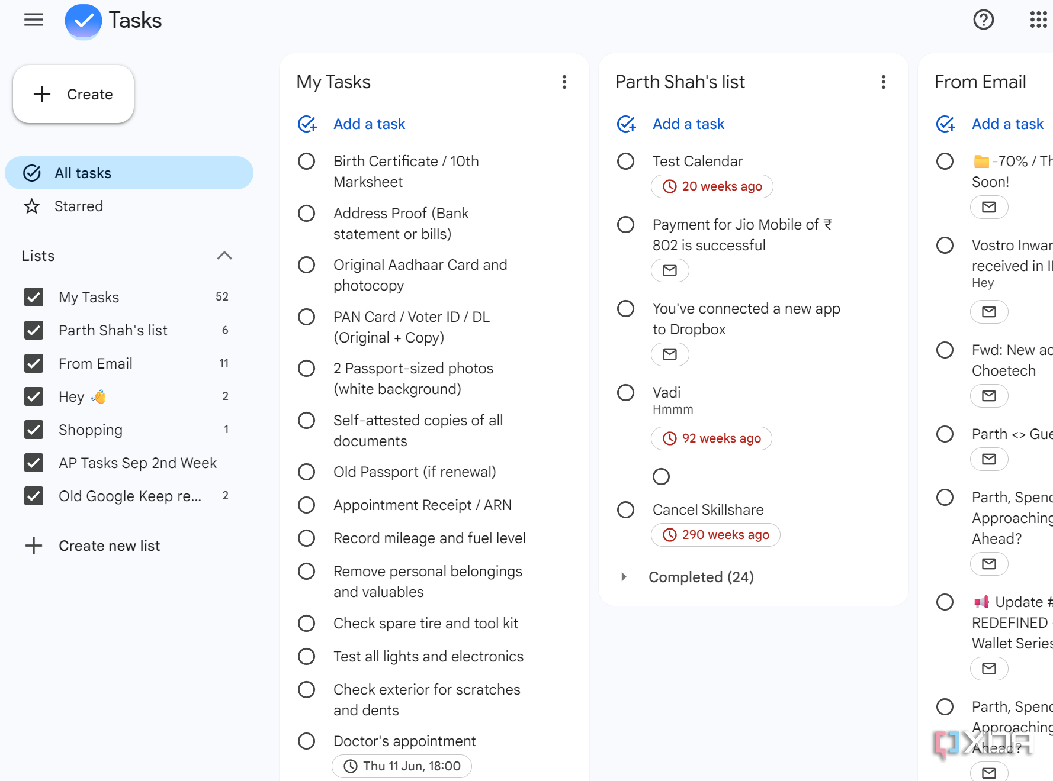Viewport: 1053px width, 781px height.
Task: Expand Completed (24) section
Action: click(x=624, y=577)
